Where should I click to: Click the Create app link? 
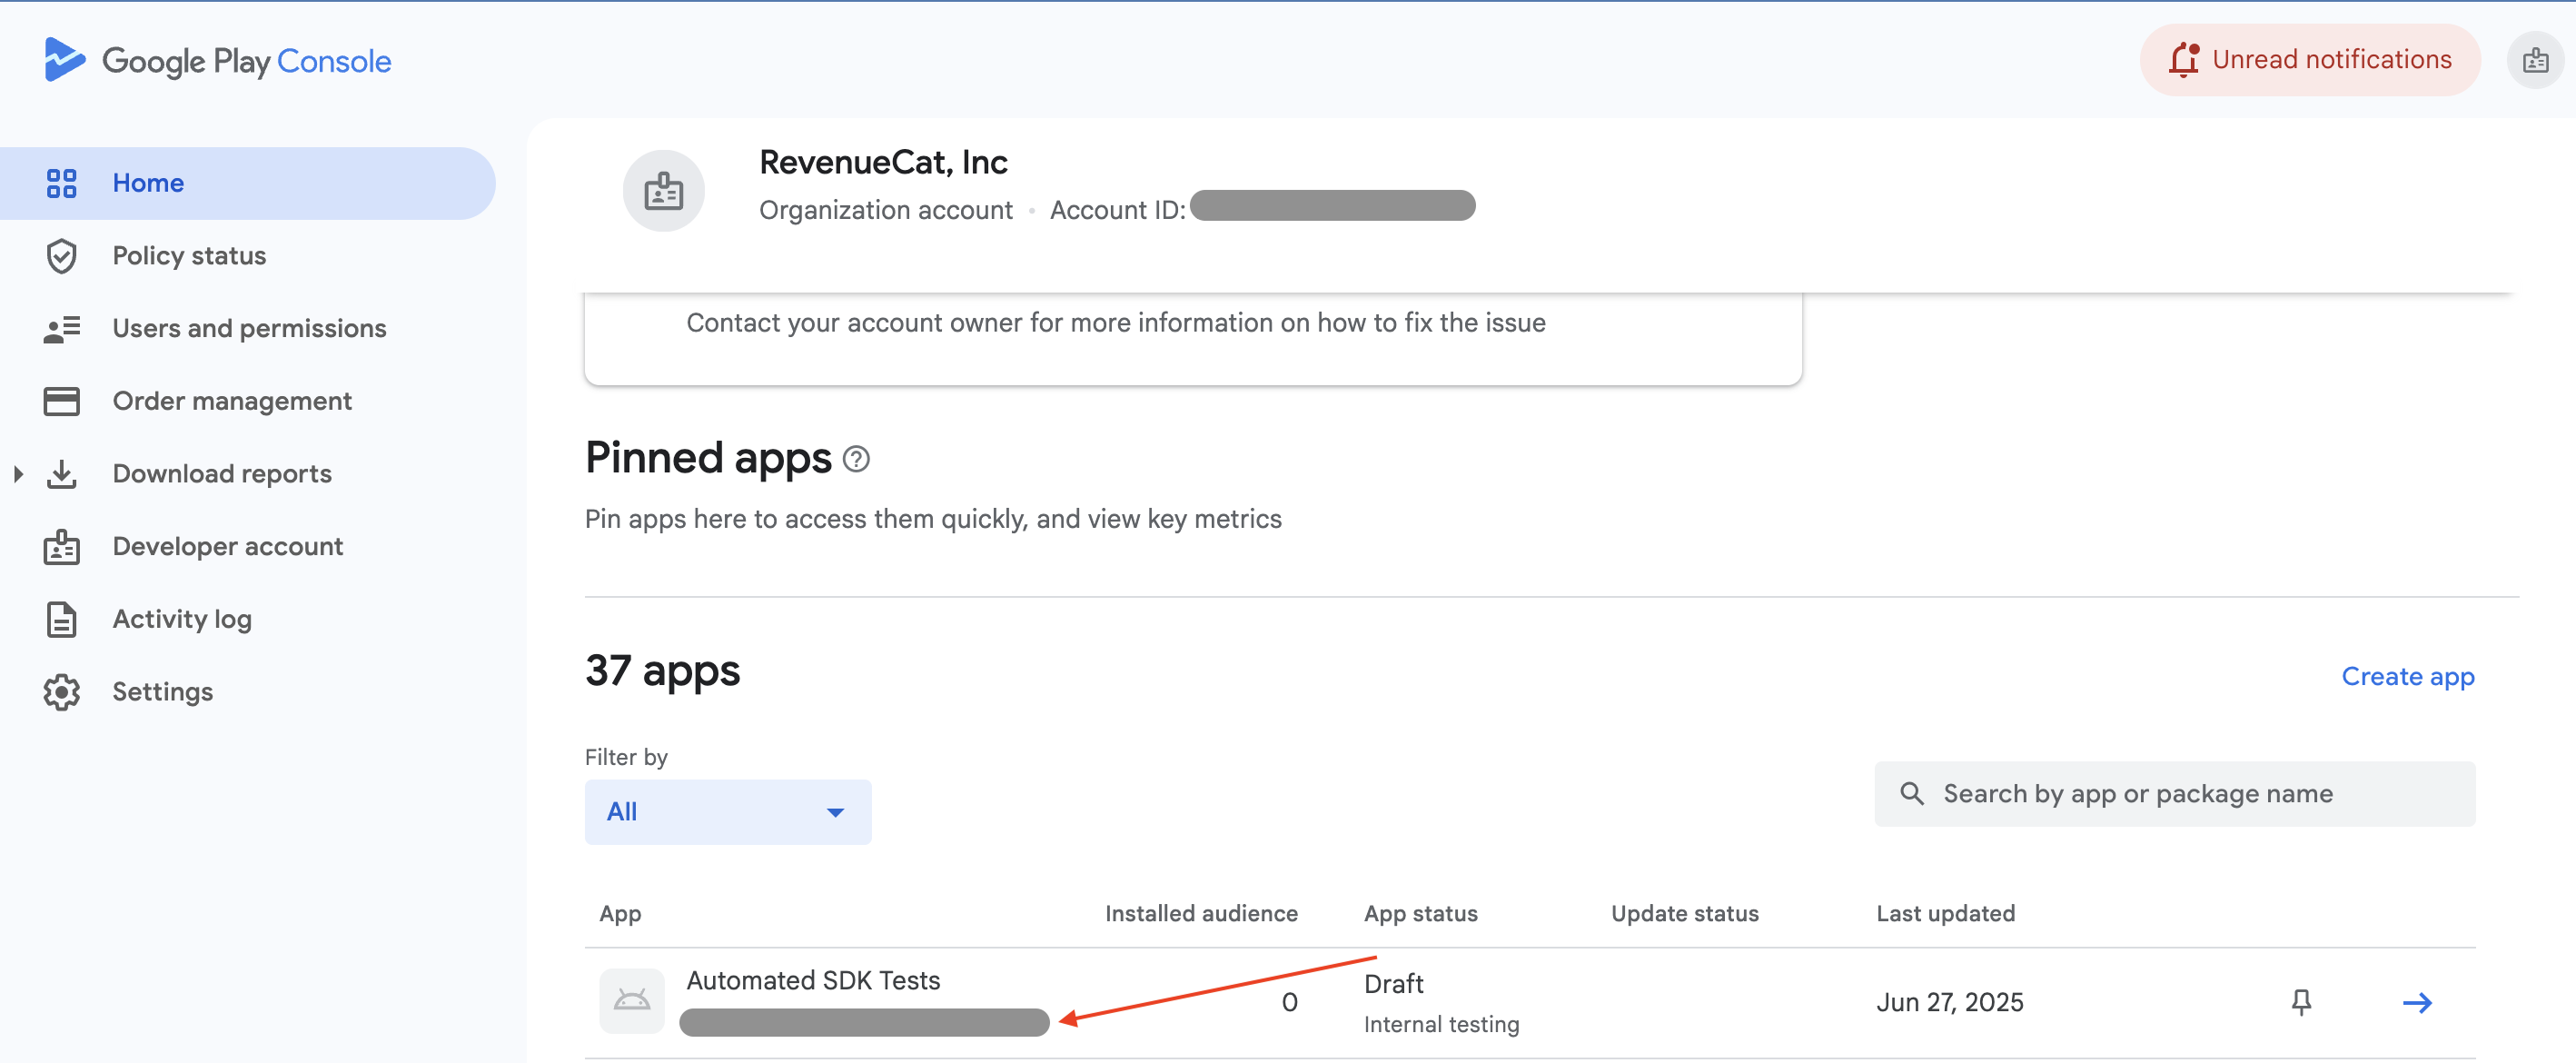[x=2408, y=677]
